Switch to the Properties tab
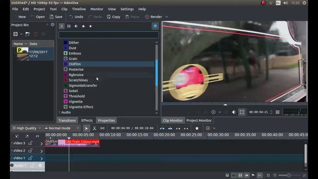This screenshot has height=179, width=318. 106,120
